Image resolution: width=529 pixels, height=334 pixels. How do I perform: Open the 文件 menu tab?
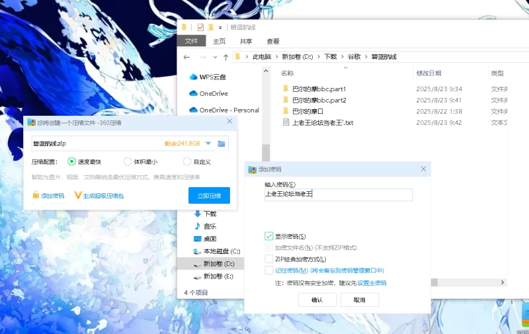click(x=192, y=41)
